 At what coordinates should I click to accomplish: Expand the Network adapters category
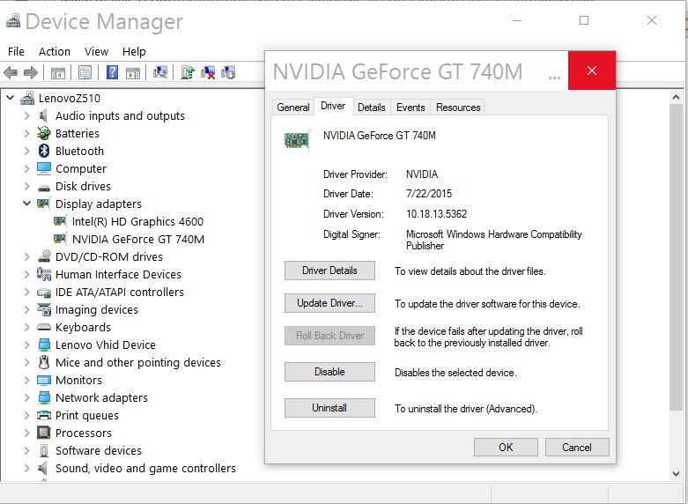pyautogui.click(x=26, y=397)
